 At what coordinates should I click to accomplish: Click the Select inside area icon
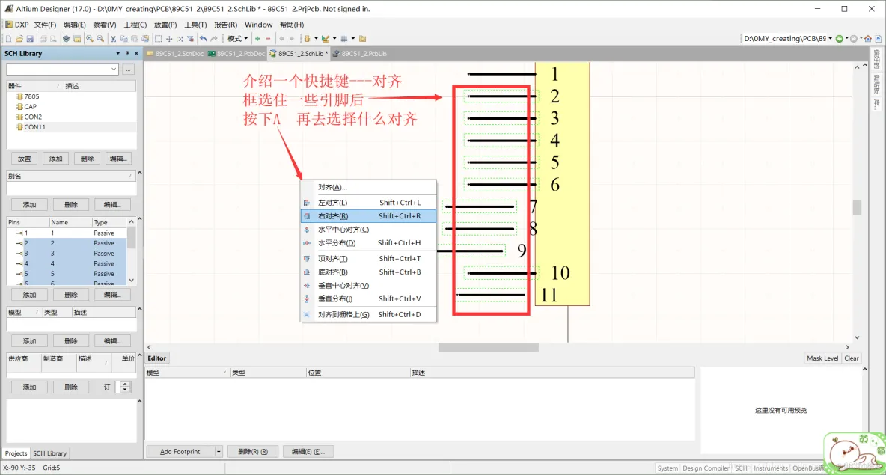[x=158, y=39]
